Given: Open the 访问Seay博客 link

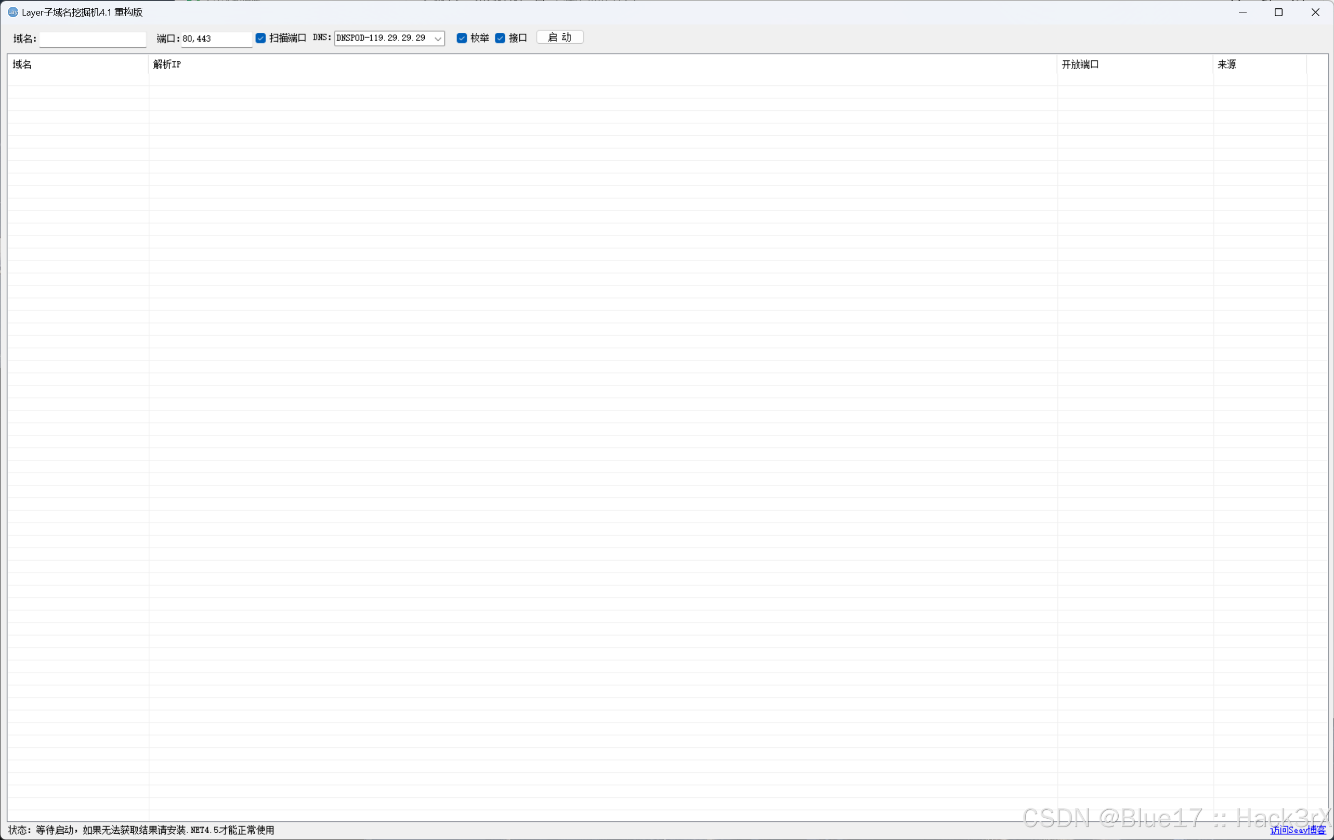Looking at the screenshot, I should [x=1298, y=830].
